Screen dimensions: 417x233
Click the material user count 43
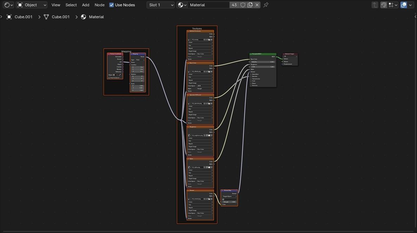pos(234,5)
